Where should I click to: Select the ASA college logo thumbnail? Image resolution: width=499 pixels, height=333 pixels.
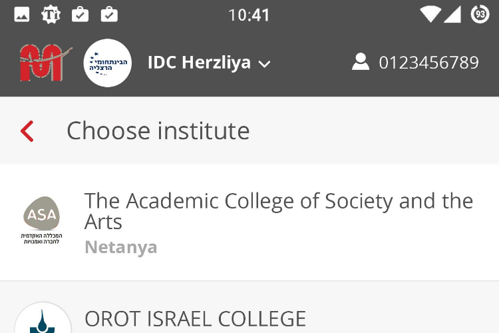point(42,220)
